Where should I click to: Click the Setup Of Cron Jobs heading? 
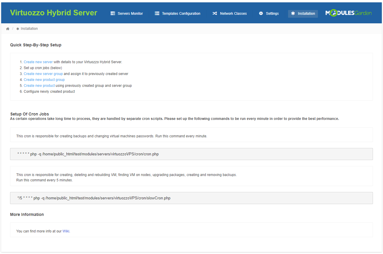pyautogui.click(x=30, y=114)
